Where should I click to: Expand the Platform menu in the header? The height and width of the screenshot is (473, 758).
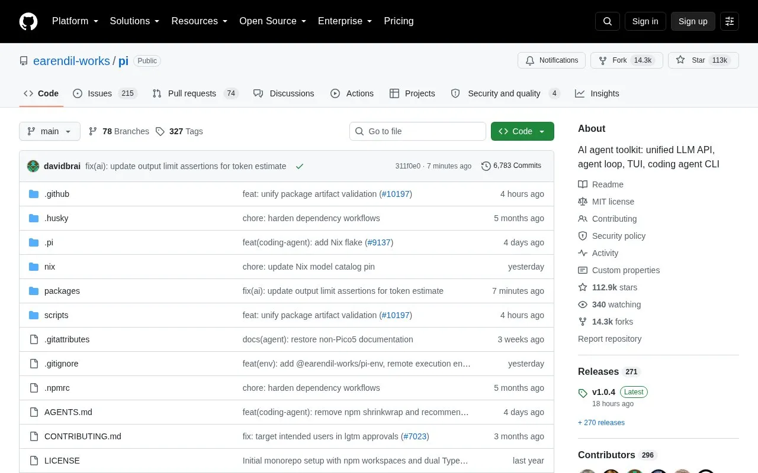[75, 21]
